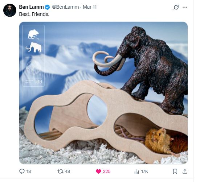This screenshot has height=182, width=200.
Task: Open the Mar 11 timestamp permalink
Action: (90, 7)
